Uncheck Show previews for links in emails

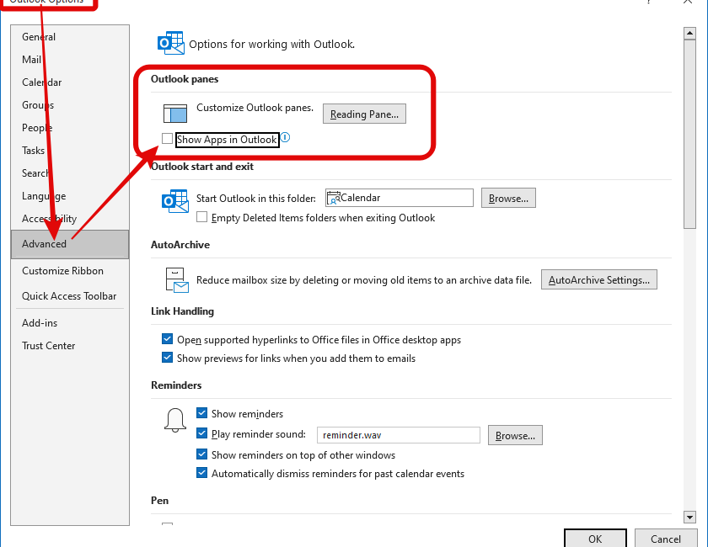pyautogui.click(x=167, y=358)
